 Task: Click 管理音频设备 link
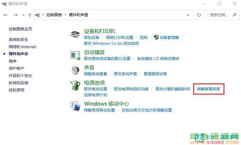[x=155, y=74]
